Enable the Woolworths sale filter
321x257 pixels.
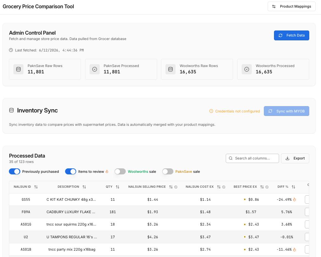click(120, 172)
